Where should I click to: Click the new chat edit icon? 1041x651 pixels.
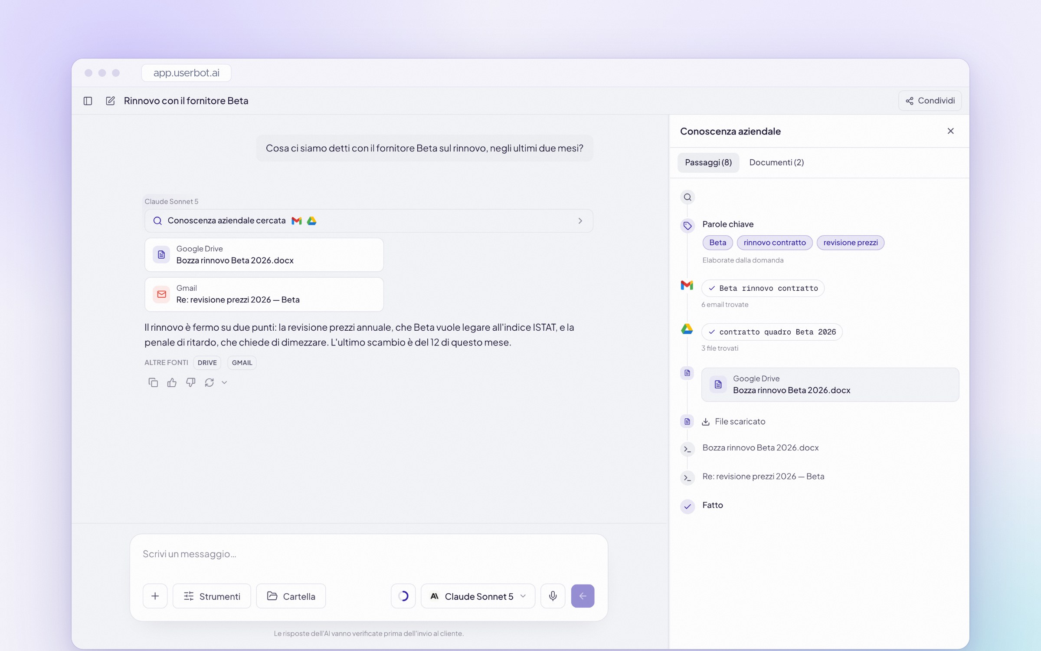(x=110, y=101)
